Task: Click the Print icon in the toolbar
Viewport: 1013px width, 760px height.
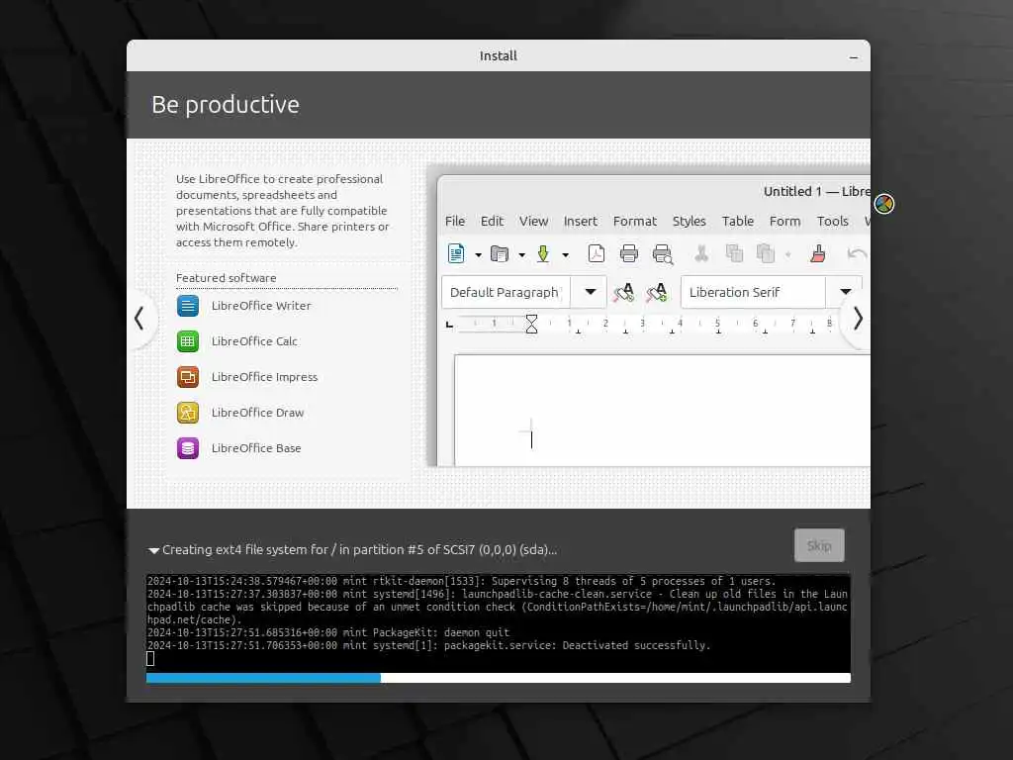Action: [x=628, y=254]
